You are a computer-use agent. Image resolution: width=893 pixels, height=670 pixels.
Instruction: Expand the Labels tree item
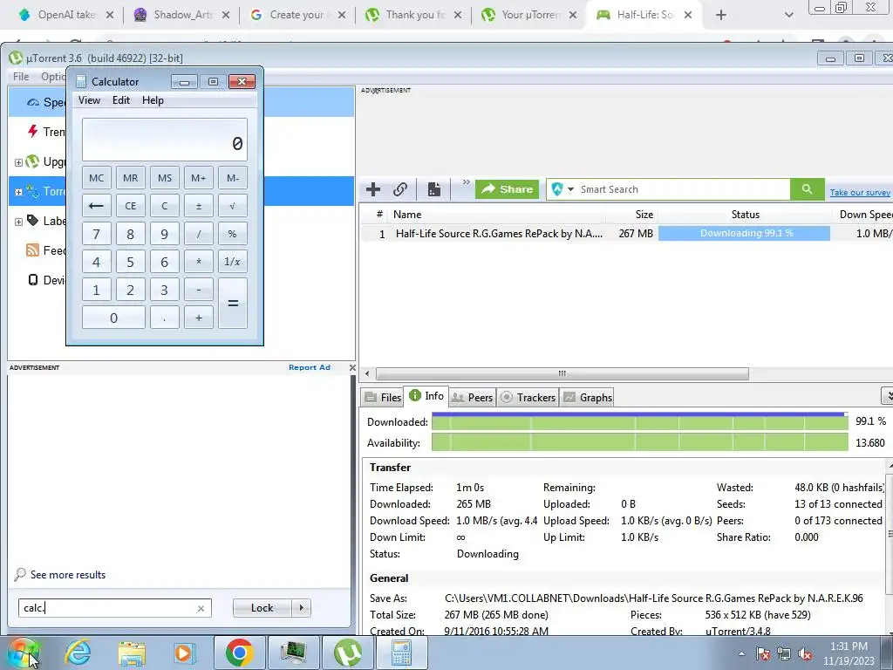pos(18,222)
